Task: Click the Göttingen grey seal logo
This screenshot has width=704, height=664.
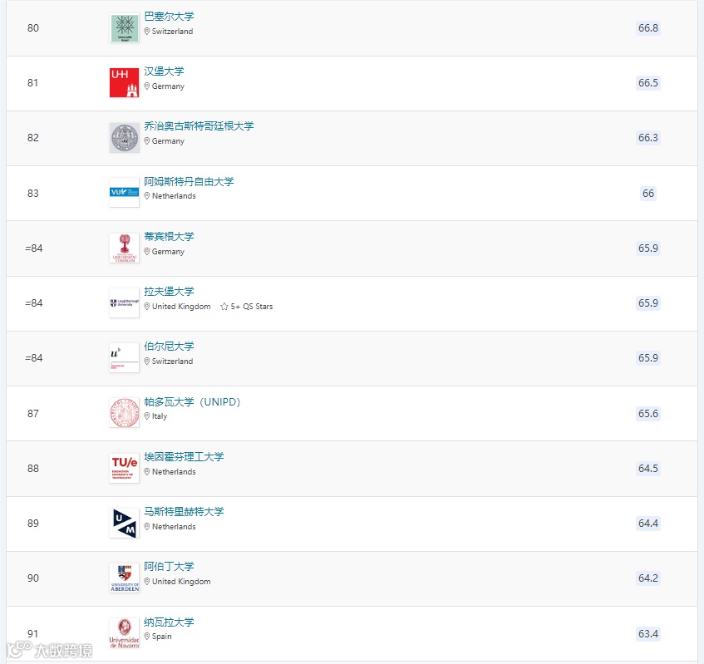Action: (125, 138)
